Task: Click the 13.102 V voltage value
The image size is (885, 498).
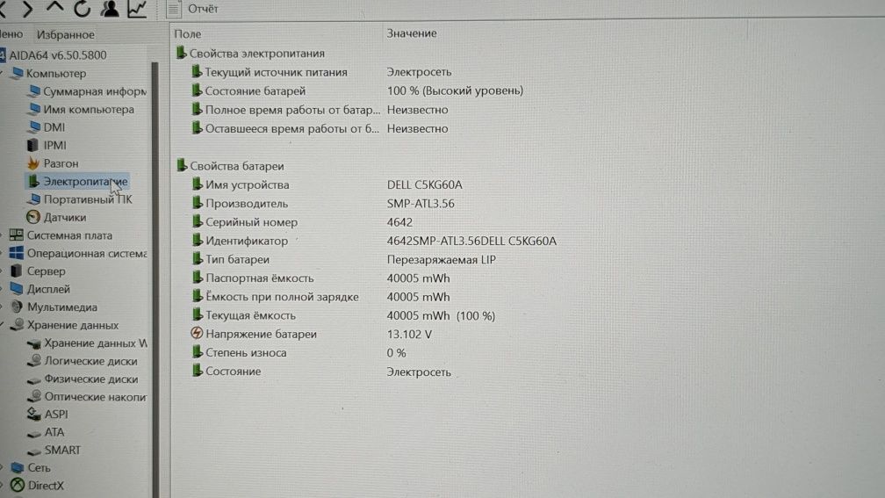Action: tap(409, 335)
